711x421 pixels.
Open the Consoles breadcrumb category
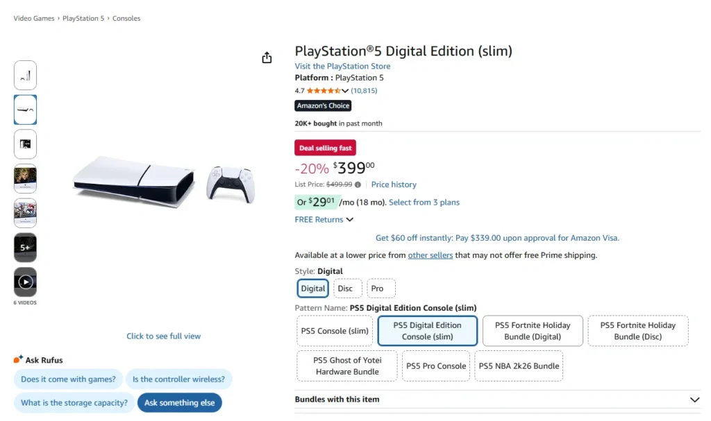[x=126, y=18]
